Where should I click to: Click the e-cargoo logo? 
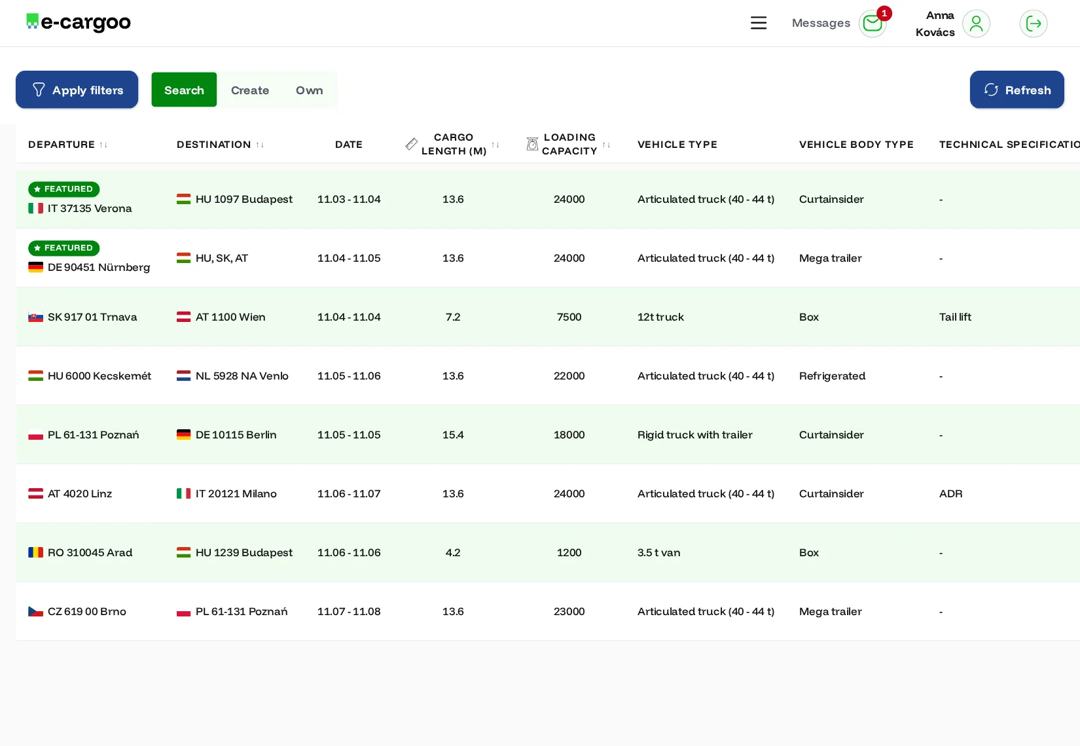tap(79, 22)
